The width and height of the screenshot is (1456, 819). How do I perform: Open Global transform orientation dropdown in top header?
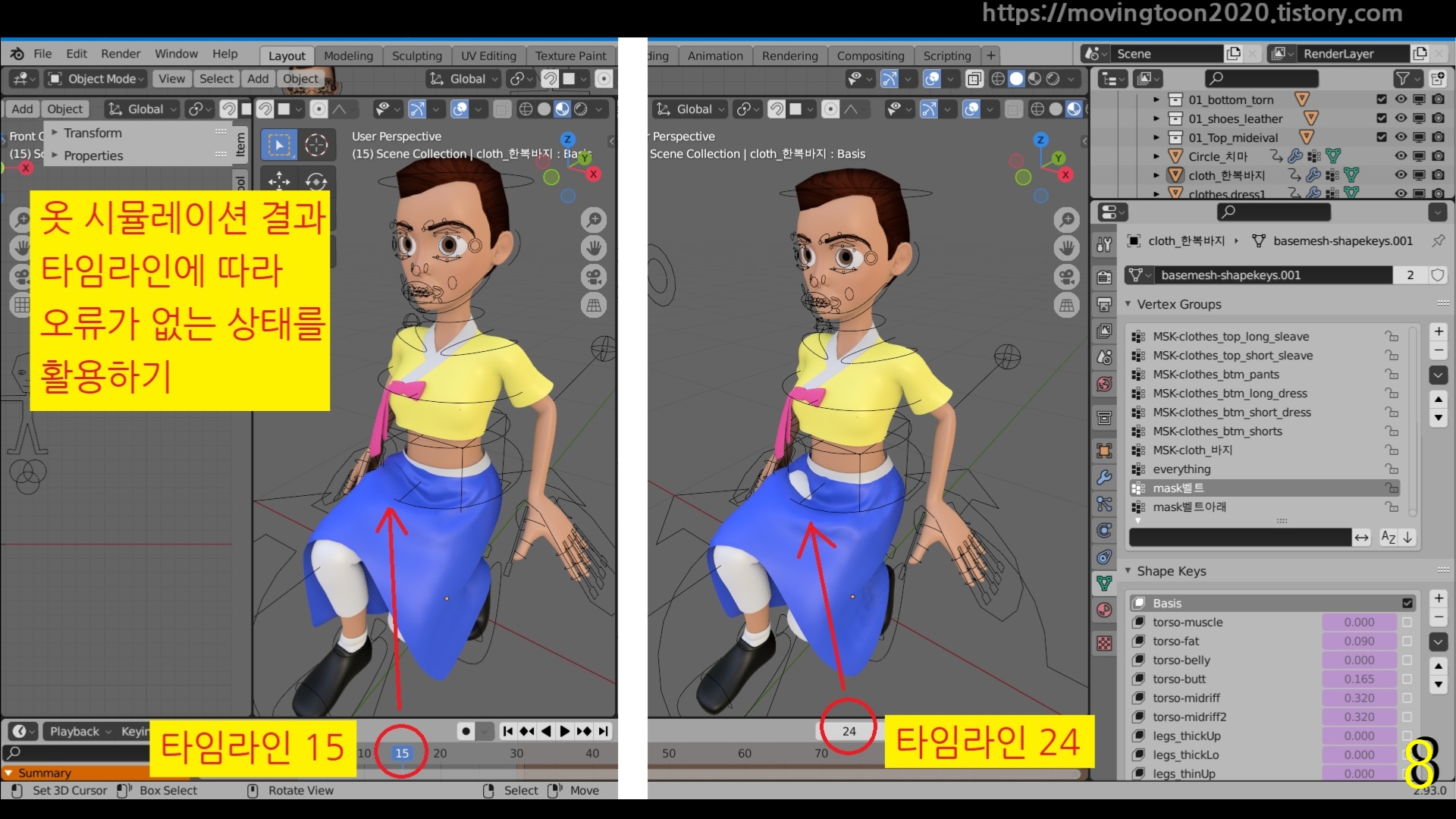(x=463, y=79)
